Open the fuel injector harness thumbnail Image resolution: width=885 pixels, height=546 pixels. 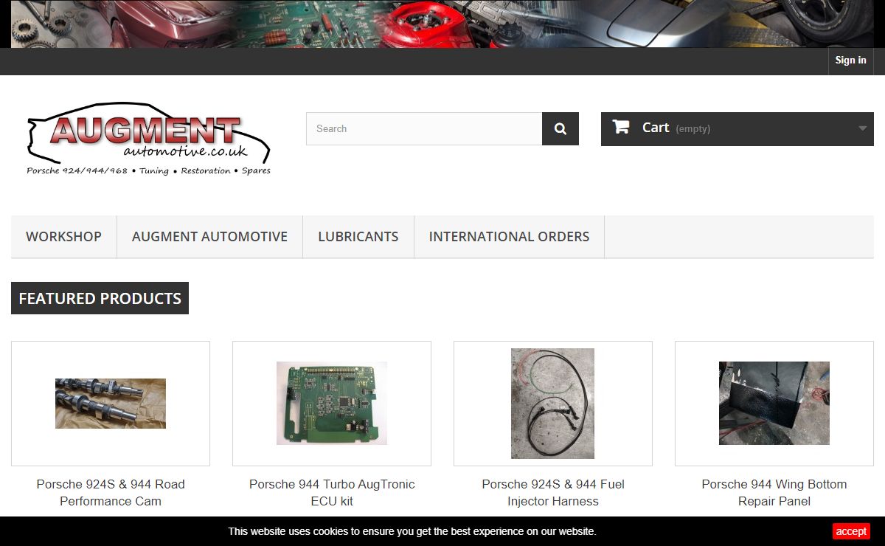tap(553, 404)
